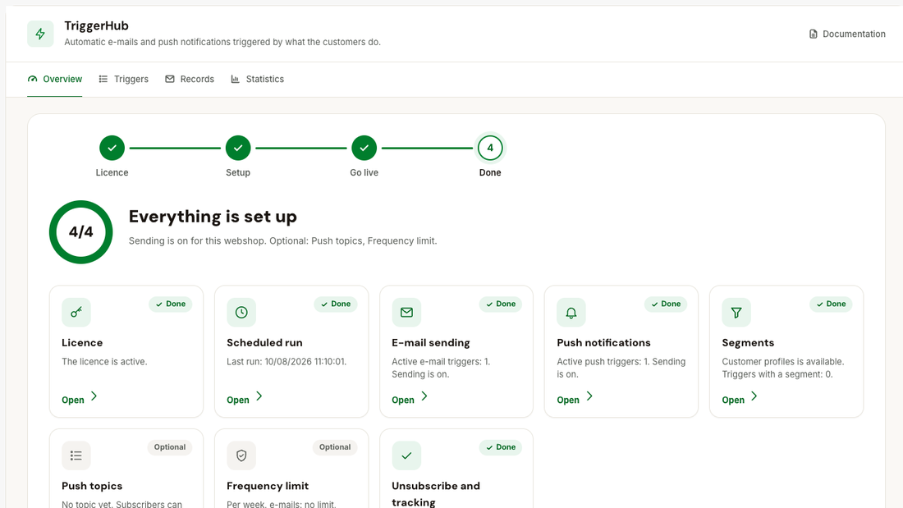Screen dimensions: 903x508
Task: Select the Setup step checkmark circle
Action: [238, 148]
